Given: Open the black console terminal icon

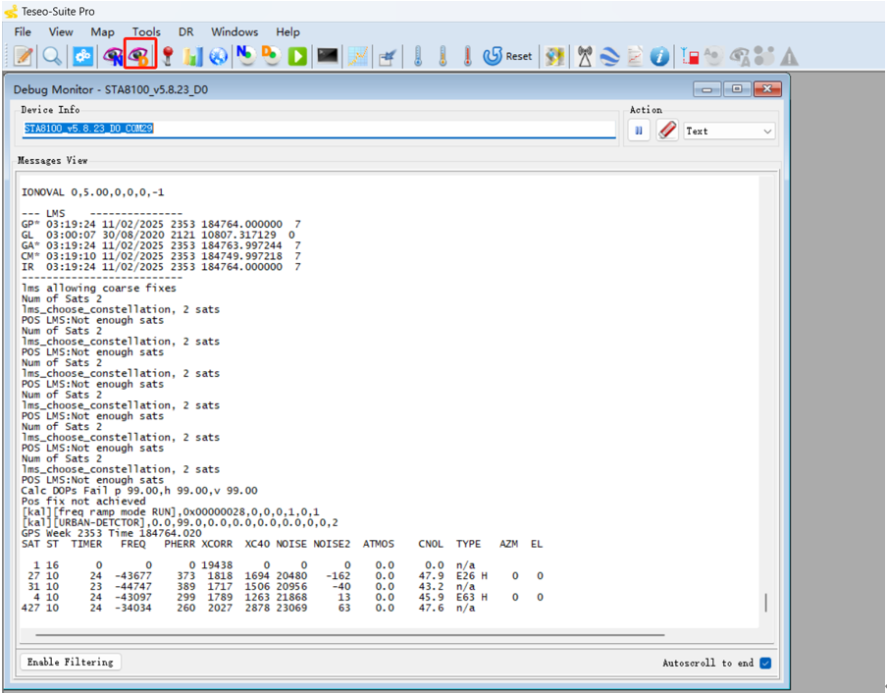Looking at the screenshot, I should pos(327,56).
